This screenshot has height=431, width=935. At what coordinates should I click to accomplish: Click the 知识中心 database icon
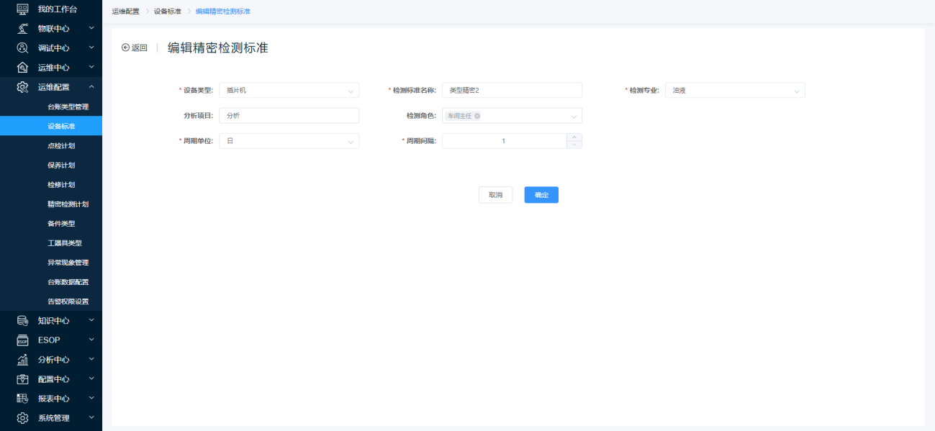click(22, 321)
